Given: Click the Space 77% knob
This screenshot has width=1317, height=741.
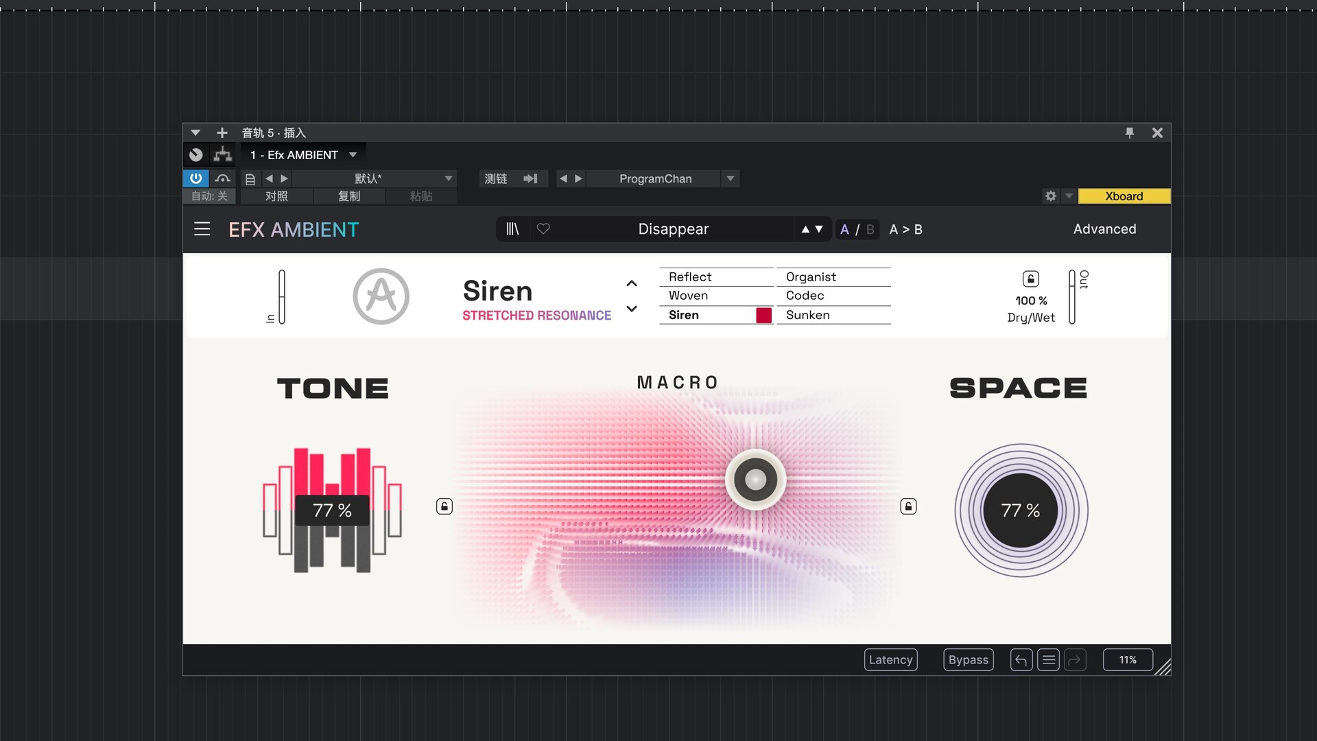Looking at the screenshot, I should click(x=1021, y=510).
